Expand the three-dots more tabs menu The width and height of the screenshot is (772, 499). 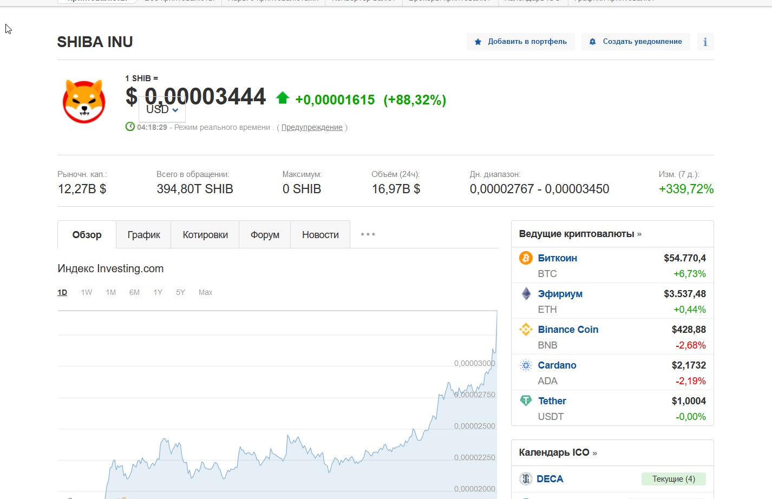(x=368, y=234)
